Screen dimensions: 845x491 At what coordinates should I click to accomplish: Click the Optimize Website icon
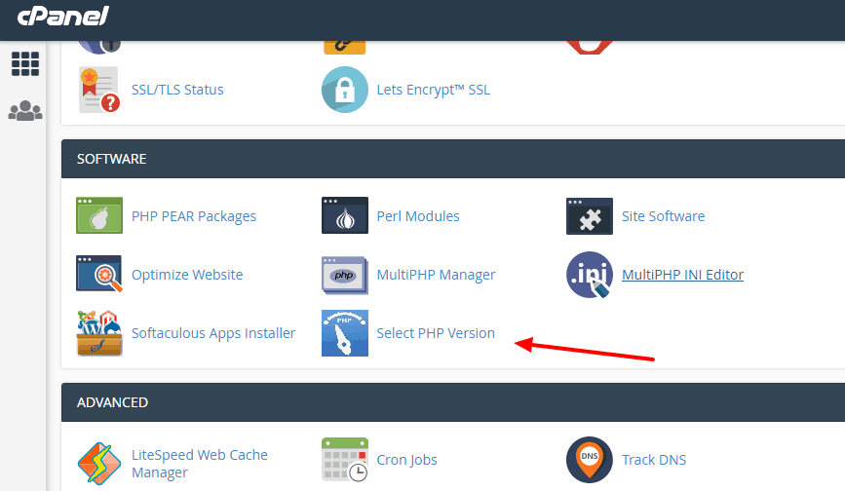click(98, 275)
